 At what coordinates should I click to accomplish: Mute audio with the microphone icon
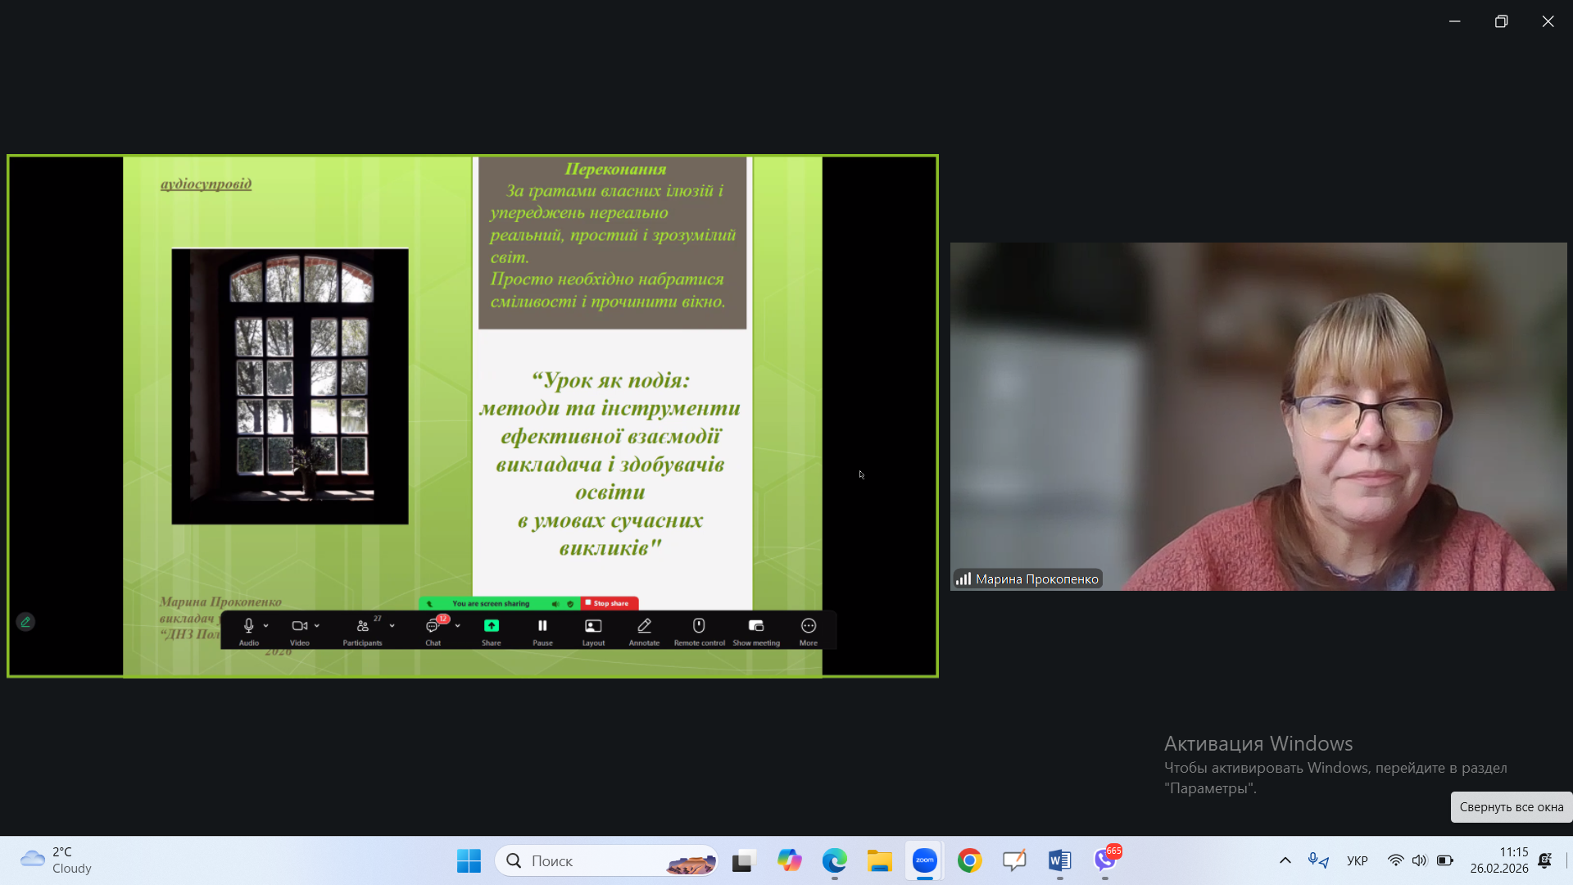coord(248,627)
